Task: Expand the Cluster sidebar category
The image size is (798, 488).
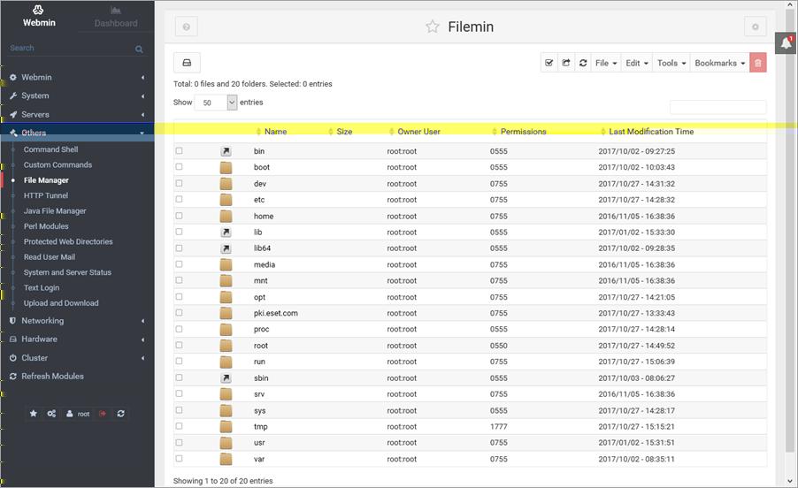Action: 77,358
